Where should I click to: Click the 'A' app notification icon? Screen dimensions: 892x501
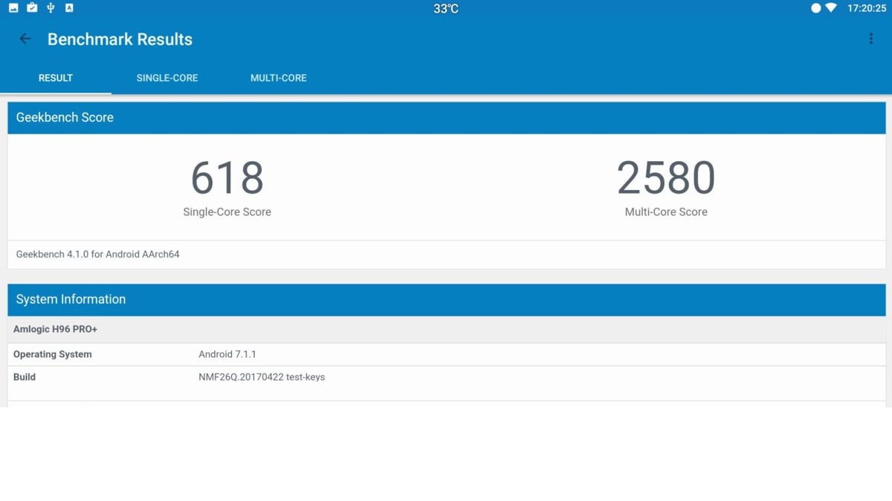[68, 8]
